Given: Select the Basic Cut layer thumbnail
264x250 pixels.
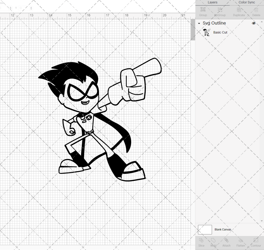Looking at the screenshot, I should click(x=207, y=32).
